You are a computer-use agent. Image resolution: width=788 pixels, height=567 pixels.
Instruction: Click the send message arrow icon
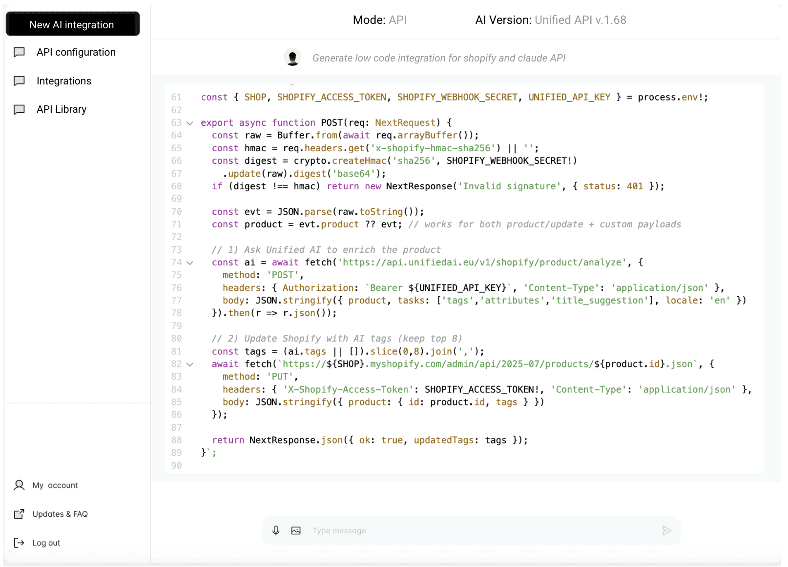point(666,530)
